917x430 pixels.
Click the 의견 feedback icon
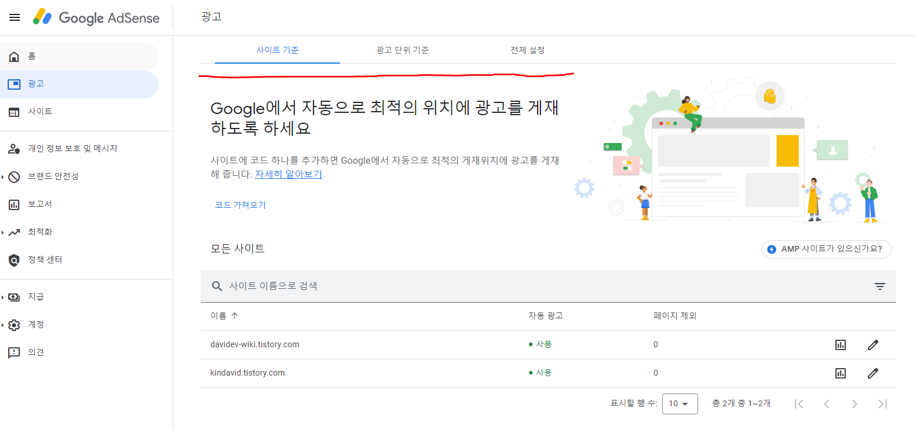click(14, 352)
